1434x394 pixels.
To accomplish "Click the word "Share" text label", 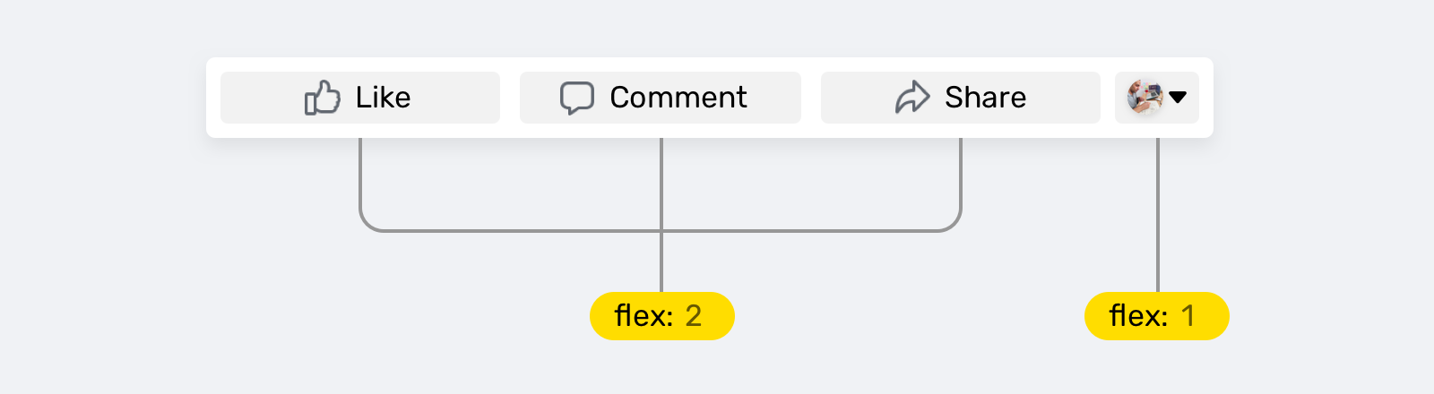I will tap(985, 98).
